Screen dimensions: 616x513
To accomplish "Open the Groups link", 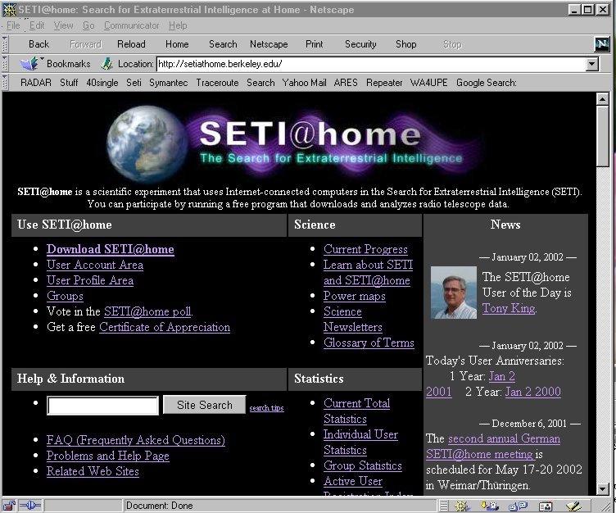I will click(x=65, y=296).
